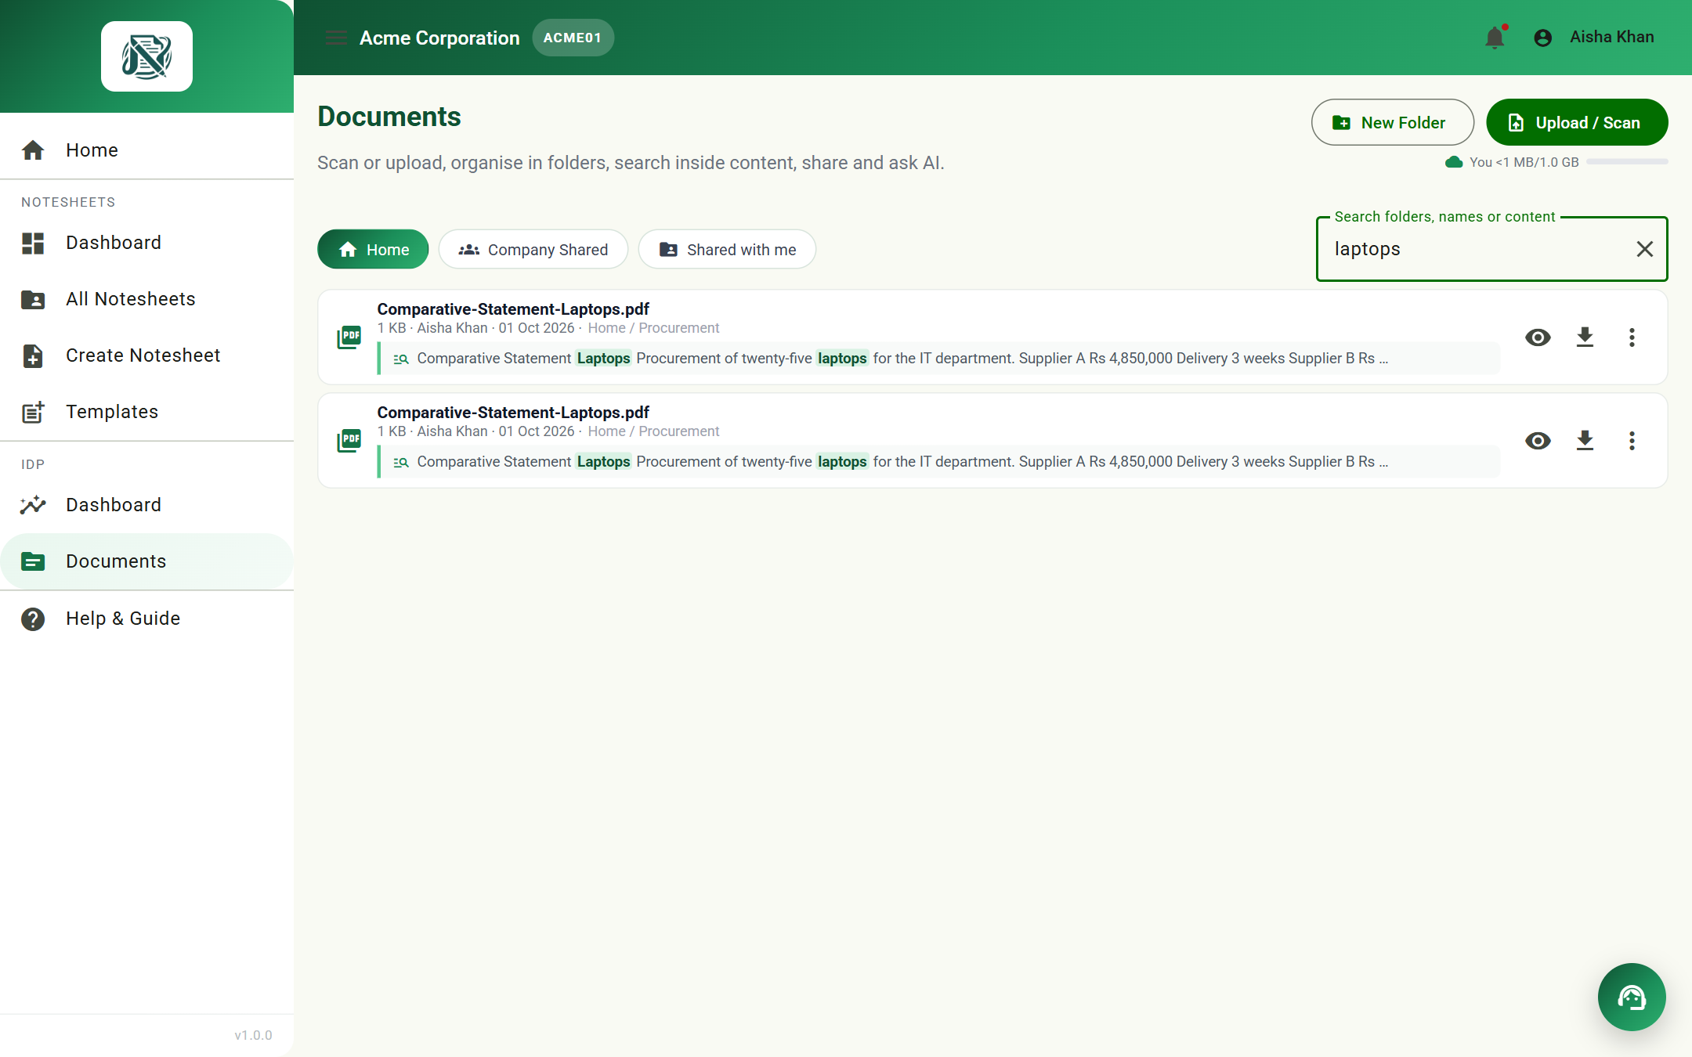Click the company logo in the sidebar
1692x1057 pixels.
pos(146,56)
